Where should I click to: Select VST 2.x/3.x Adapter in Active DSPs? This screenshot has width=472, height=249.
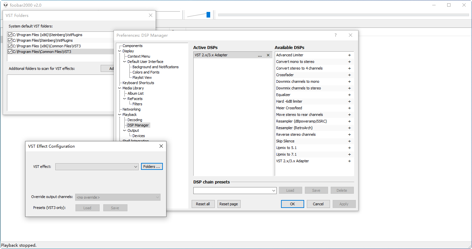pyautogui.click(x=233, y=55)
